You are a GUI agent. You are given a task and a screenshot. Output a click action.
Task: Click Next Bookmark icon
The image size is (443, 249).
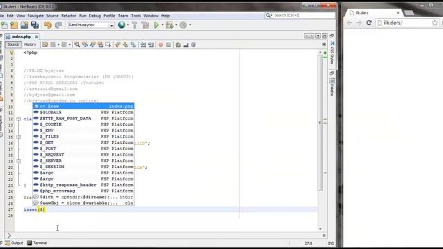[x=125, y=44]
